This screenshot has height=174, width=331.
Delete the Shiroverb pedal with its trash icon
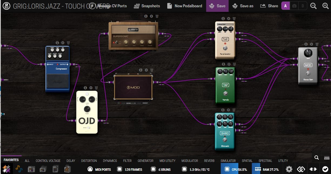coord(234,110)
